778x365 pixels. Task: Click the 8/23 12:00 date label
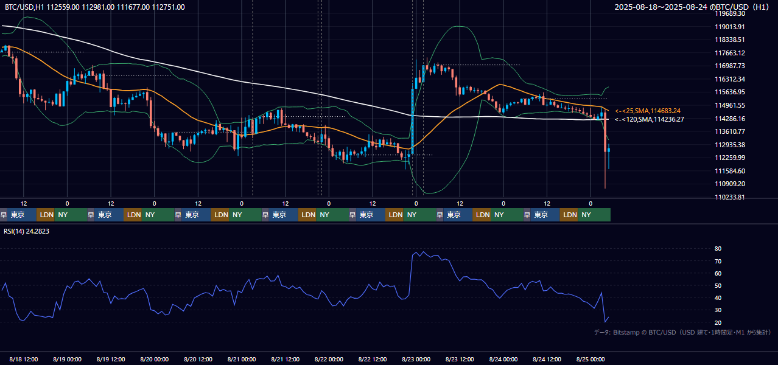pos(460,359)
